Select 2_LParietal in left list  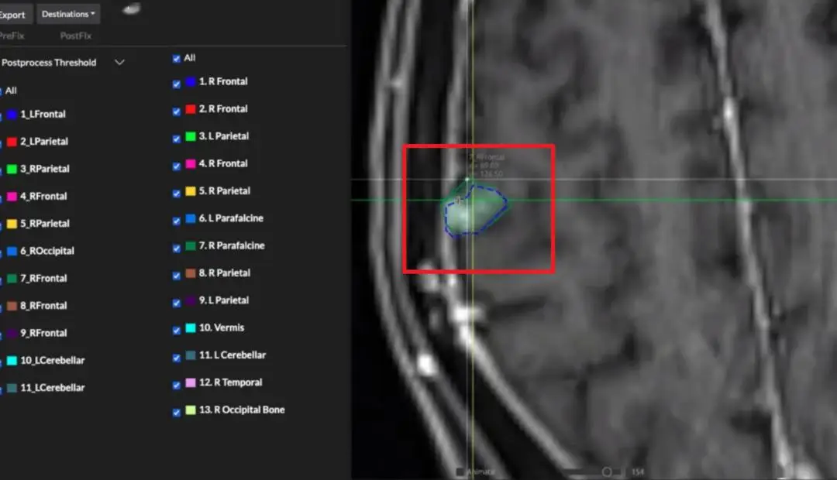pyautogui.click(x=43, y=142)
